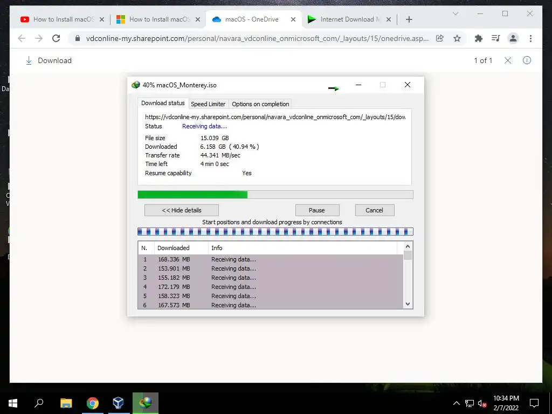
Task: Open File Explorer from taskbar
Action: coord(66,403)
